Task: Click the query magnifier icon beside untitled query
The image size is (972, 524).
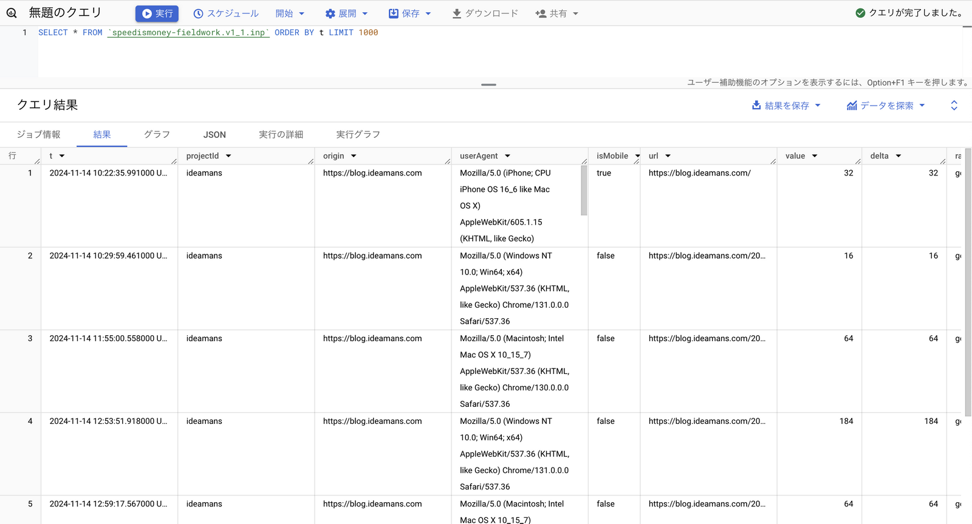Action: (x=12, y=13)
